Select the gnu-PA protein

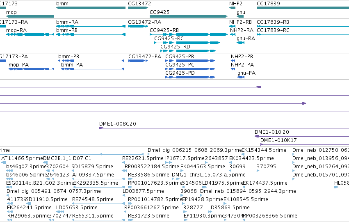241,77
